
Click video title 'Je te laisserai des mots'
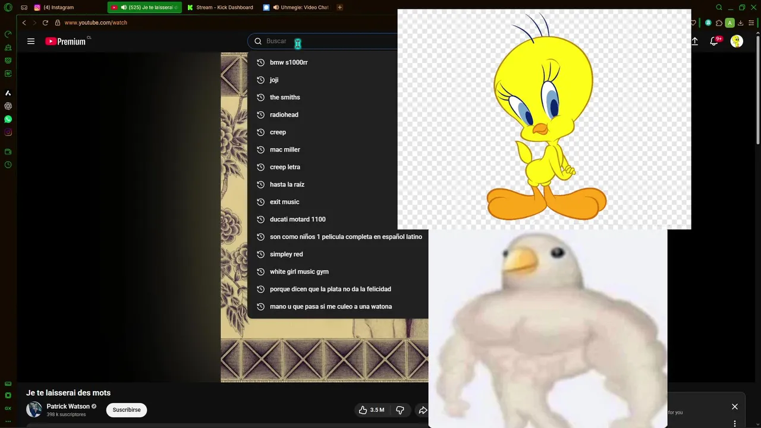[68, 393]
